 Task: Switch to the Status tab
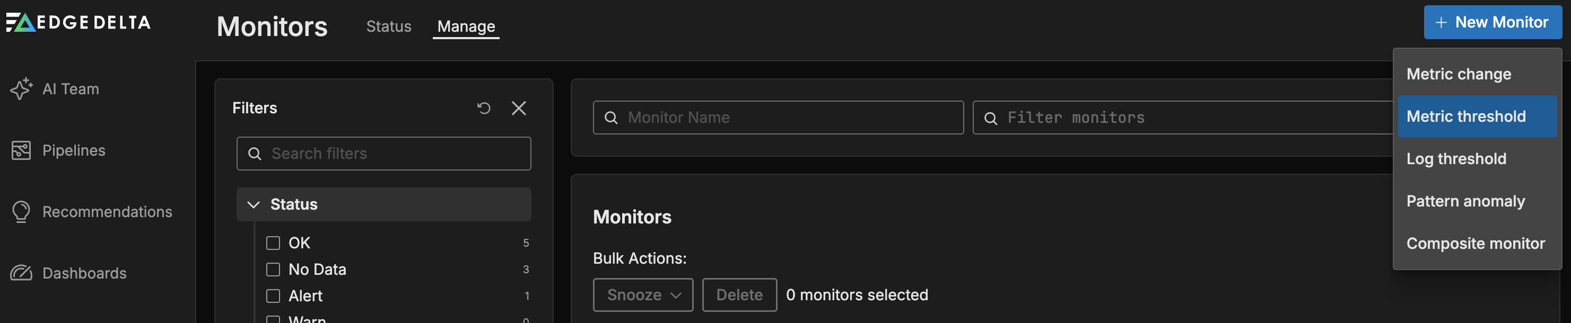388,27
